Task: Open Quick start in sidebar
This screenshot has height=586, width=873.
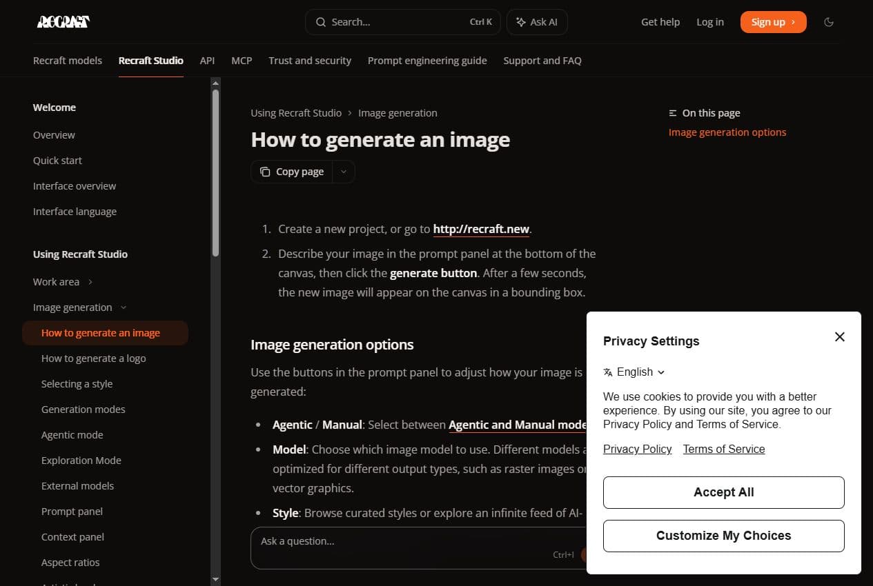Action: [57, 161]
